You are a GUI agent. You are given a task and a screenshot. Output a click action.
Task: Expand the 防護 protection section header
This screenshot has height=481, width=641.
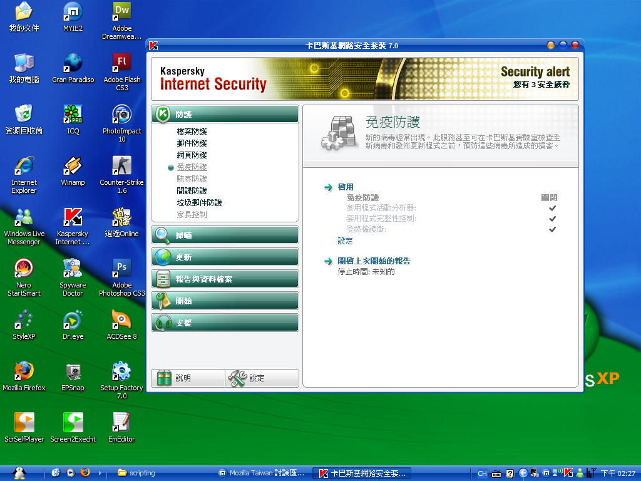pyautogui.click(x=225, y=114)
